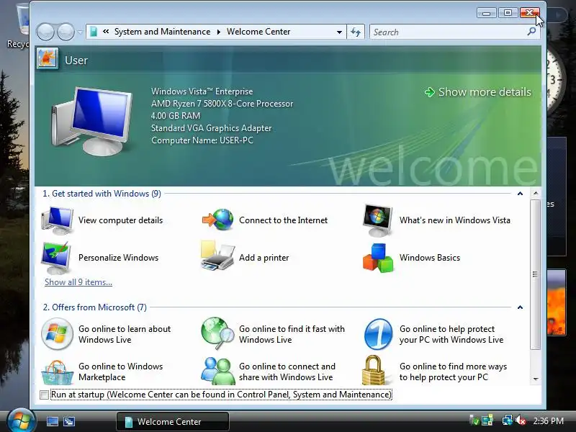Click the Windows Live OneCare protect icon
Screen dimensions: 576x432
tap(379, 334)
